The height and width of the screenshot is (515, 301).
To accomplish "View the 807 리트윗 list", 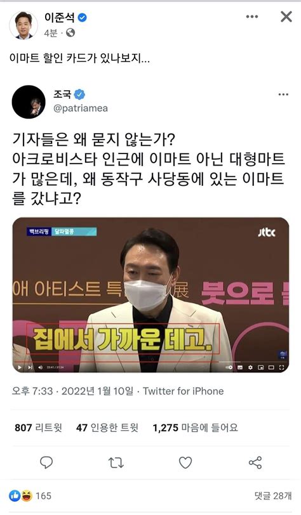I will click(38, 427).
